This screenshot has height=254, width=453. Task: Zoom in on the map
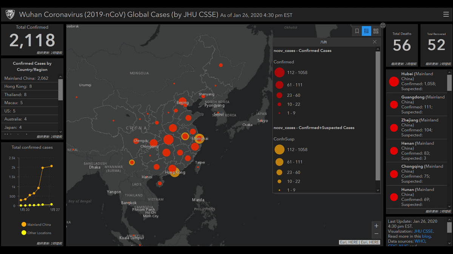coord(376,226)
